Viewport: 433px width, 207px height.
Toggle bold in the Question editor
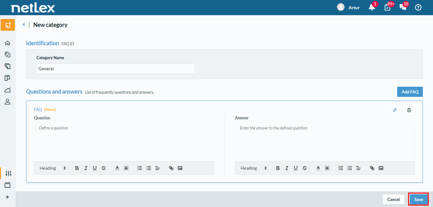[x=77, y=168]
